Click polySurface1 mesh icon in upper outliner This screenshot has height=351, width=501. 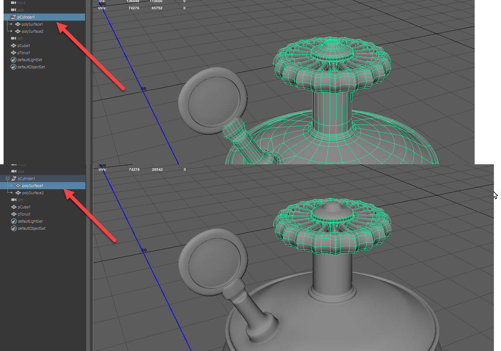click(x=18, y=24)
